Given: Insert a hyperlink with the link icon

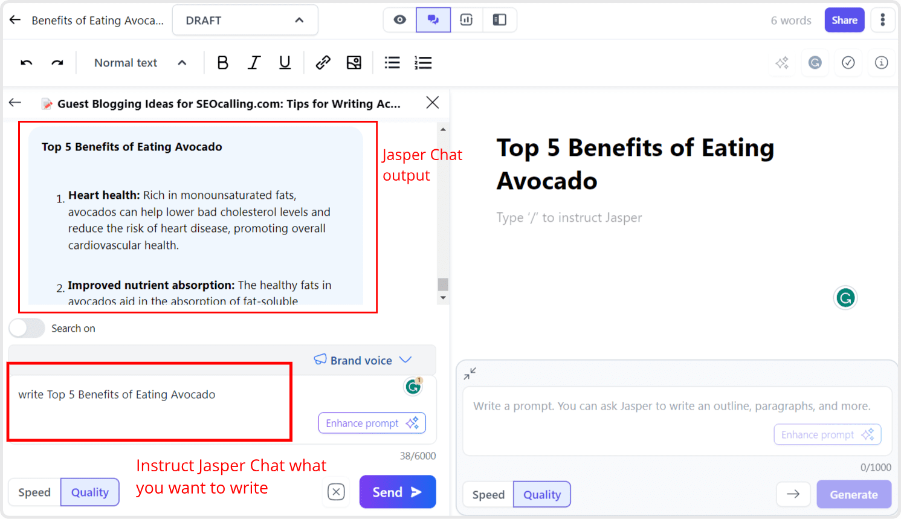Looking at the screenshot, I should point(323,62).
